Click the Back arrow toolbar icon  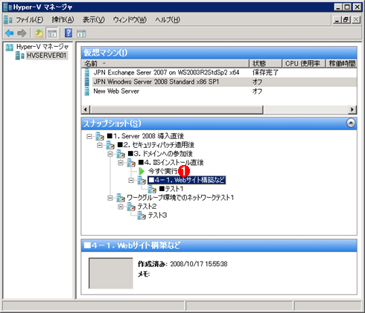10,33
